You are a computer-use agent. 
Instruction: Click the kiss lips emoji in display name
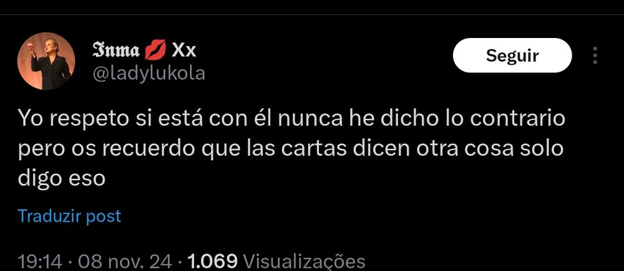click(x=155, y=51)
